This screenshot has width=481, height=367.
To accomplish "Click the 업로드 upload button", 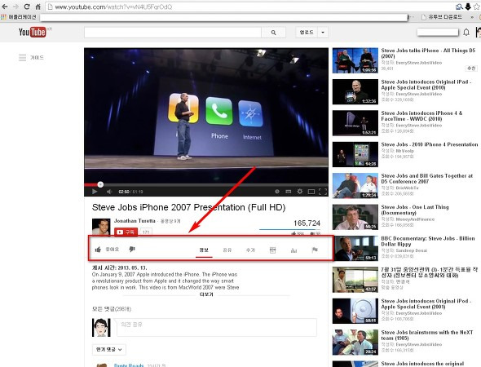I will pos(307,33).
